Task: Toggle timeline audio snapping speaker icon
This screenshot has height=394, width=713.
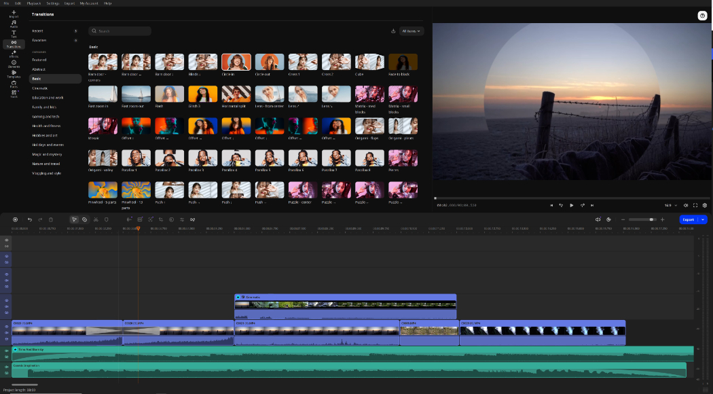Action: tap(598, 219)
